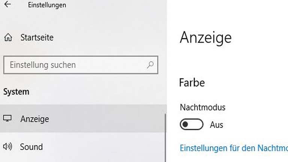This screenshot has height=162, width=288.
Task: Open Startseite from the sidebar label
Action: coord(37,37)
